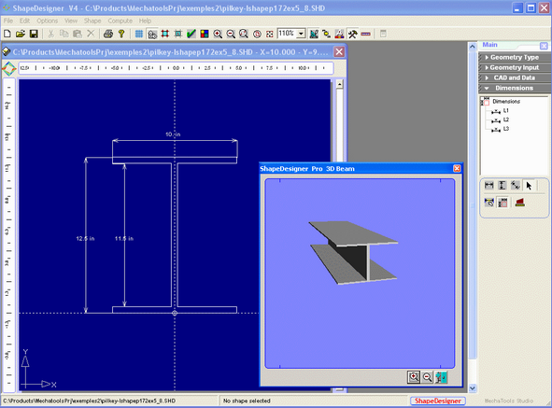
Task: Open the Shape menu
Action: 92,21
